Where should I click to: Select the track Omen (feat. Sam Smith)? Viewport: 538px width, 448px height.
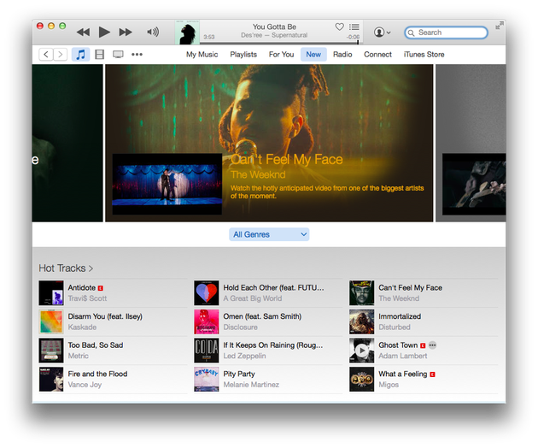262,316
